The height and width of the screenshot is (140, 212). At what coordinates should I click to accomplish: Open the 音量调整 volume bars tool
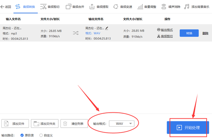point(147,7)
